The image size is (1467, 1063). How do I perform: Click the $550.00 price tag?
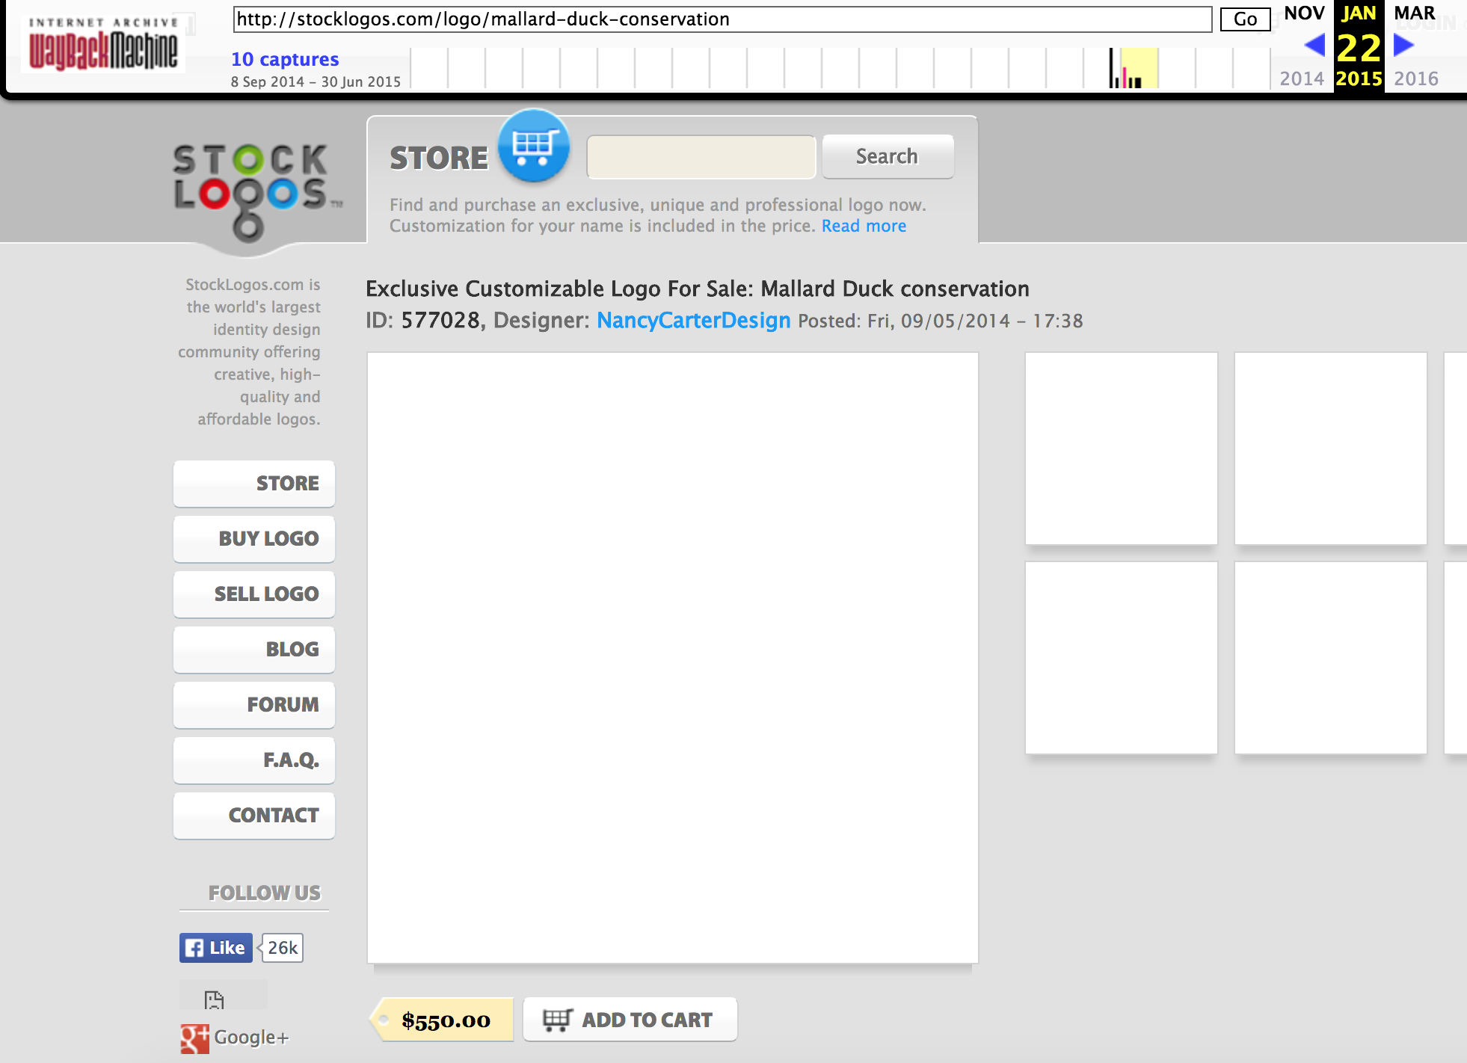[442, 1020]
